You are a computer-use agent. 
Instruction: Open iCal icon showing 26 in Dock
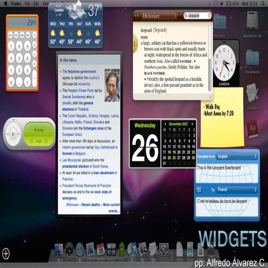pyautogui.click(x=100, y=249)
